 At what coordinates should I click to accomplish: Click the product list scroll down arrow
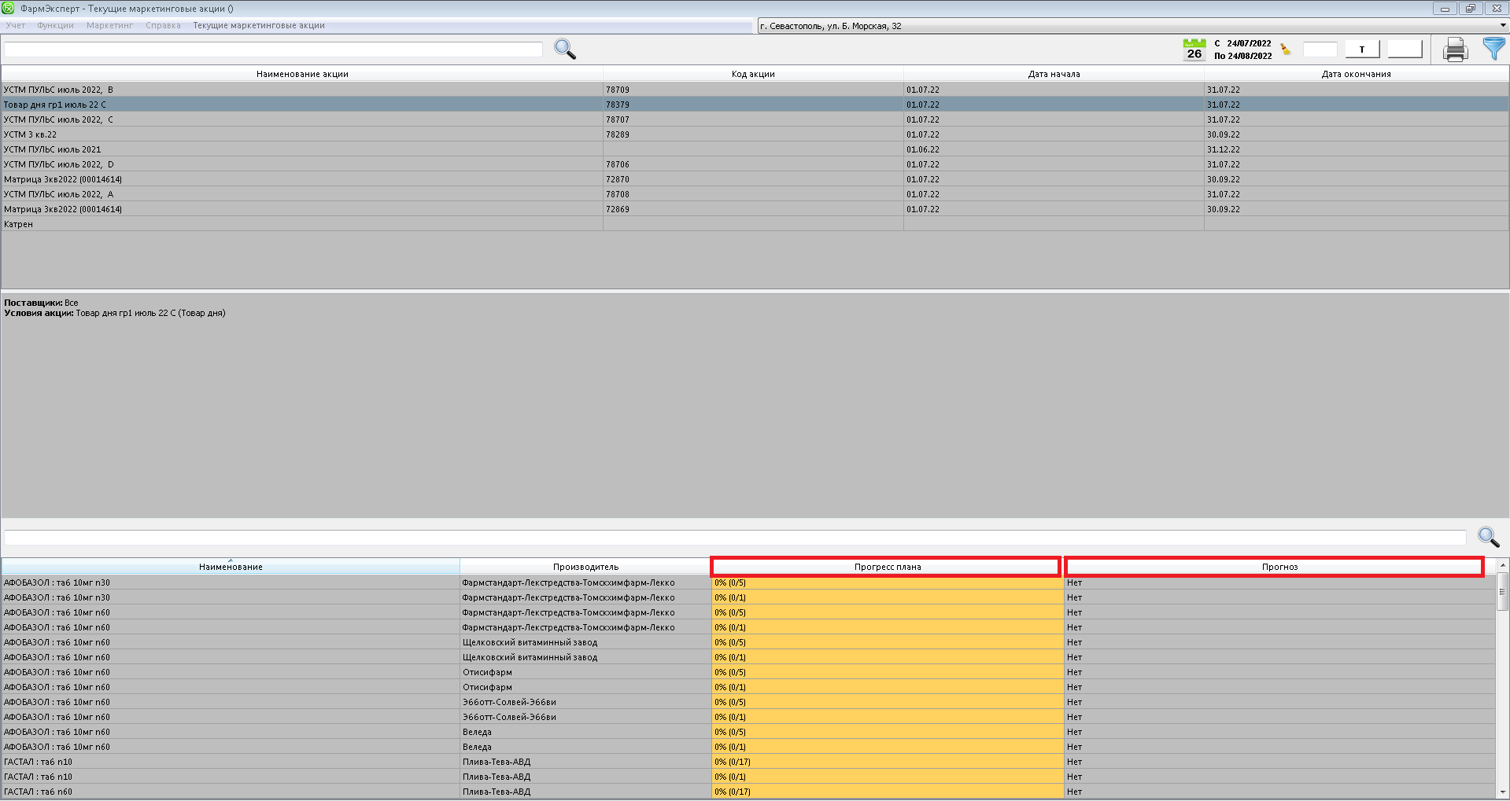point(1502,792)
